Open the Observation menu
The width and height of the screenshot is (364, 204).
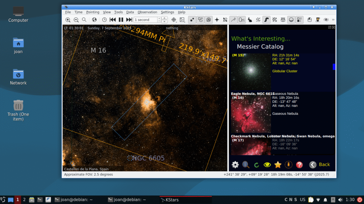click(x=147, y=12)
